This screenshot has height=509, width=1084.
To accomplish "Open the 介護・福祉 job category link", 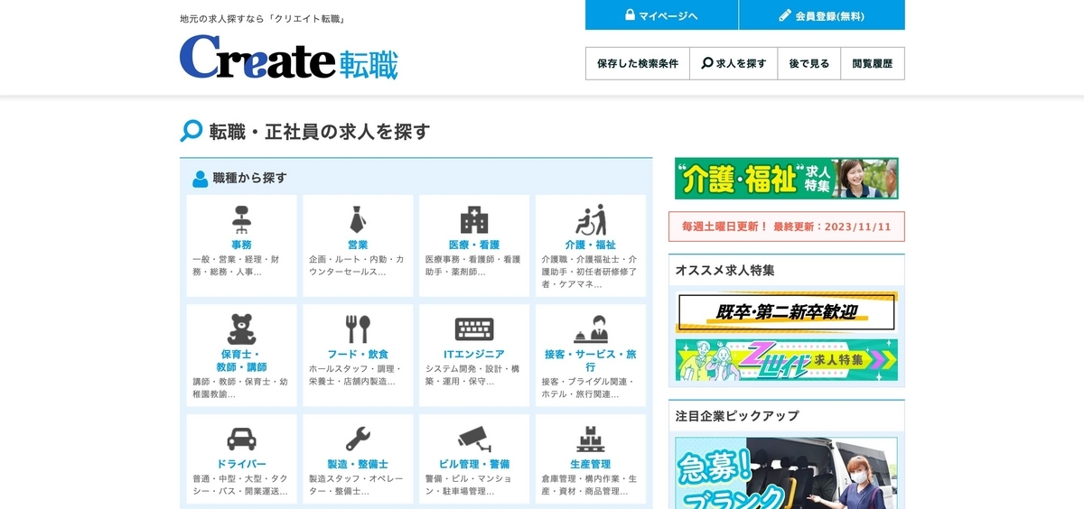I will 591,245.
